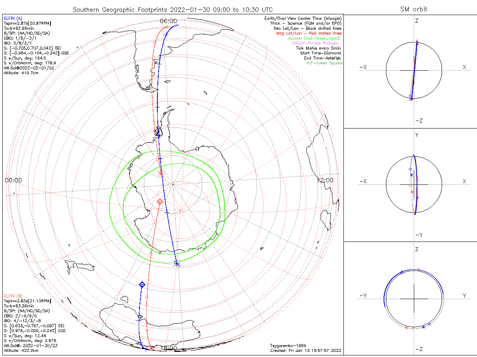
Task: Click the blue diamond in middle XY orbit plot
Action: pyautogui.click(x=410, y=169)
